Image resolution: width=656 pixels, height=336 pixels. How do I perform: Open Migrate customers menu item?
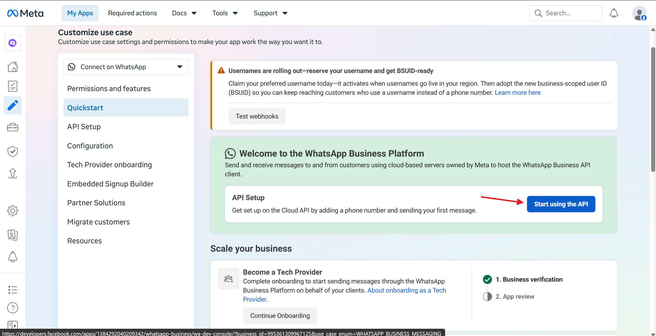tap(126, 222)
